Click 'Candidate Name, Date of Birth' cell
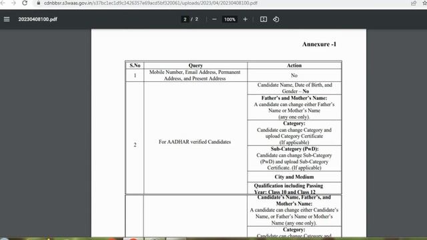Screen dimensions: 427x240 point(294,88)
